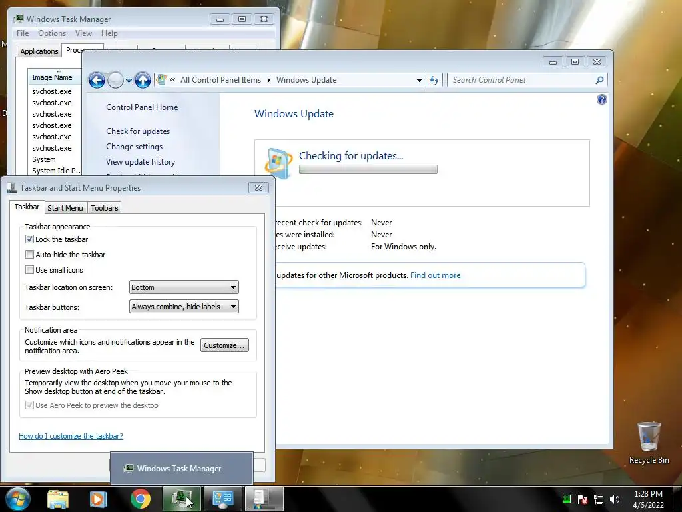This screenshot has width=682, height=512.
Task: Launch Windows Media Player from taskbar
Action: pos(98,499)
